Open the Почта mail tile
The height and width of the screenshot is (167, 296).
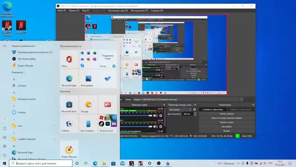[x=108, y=59]
